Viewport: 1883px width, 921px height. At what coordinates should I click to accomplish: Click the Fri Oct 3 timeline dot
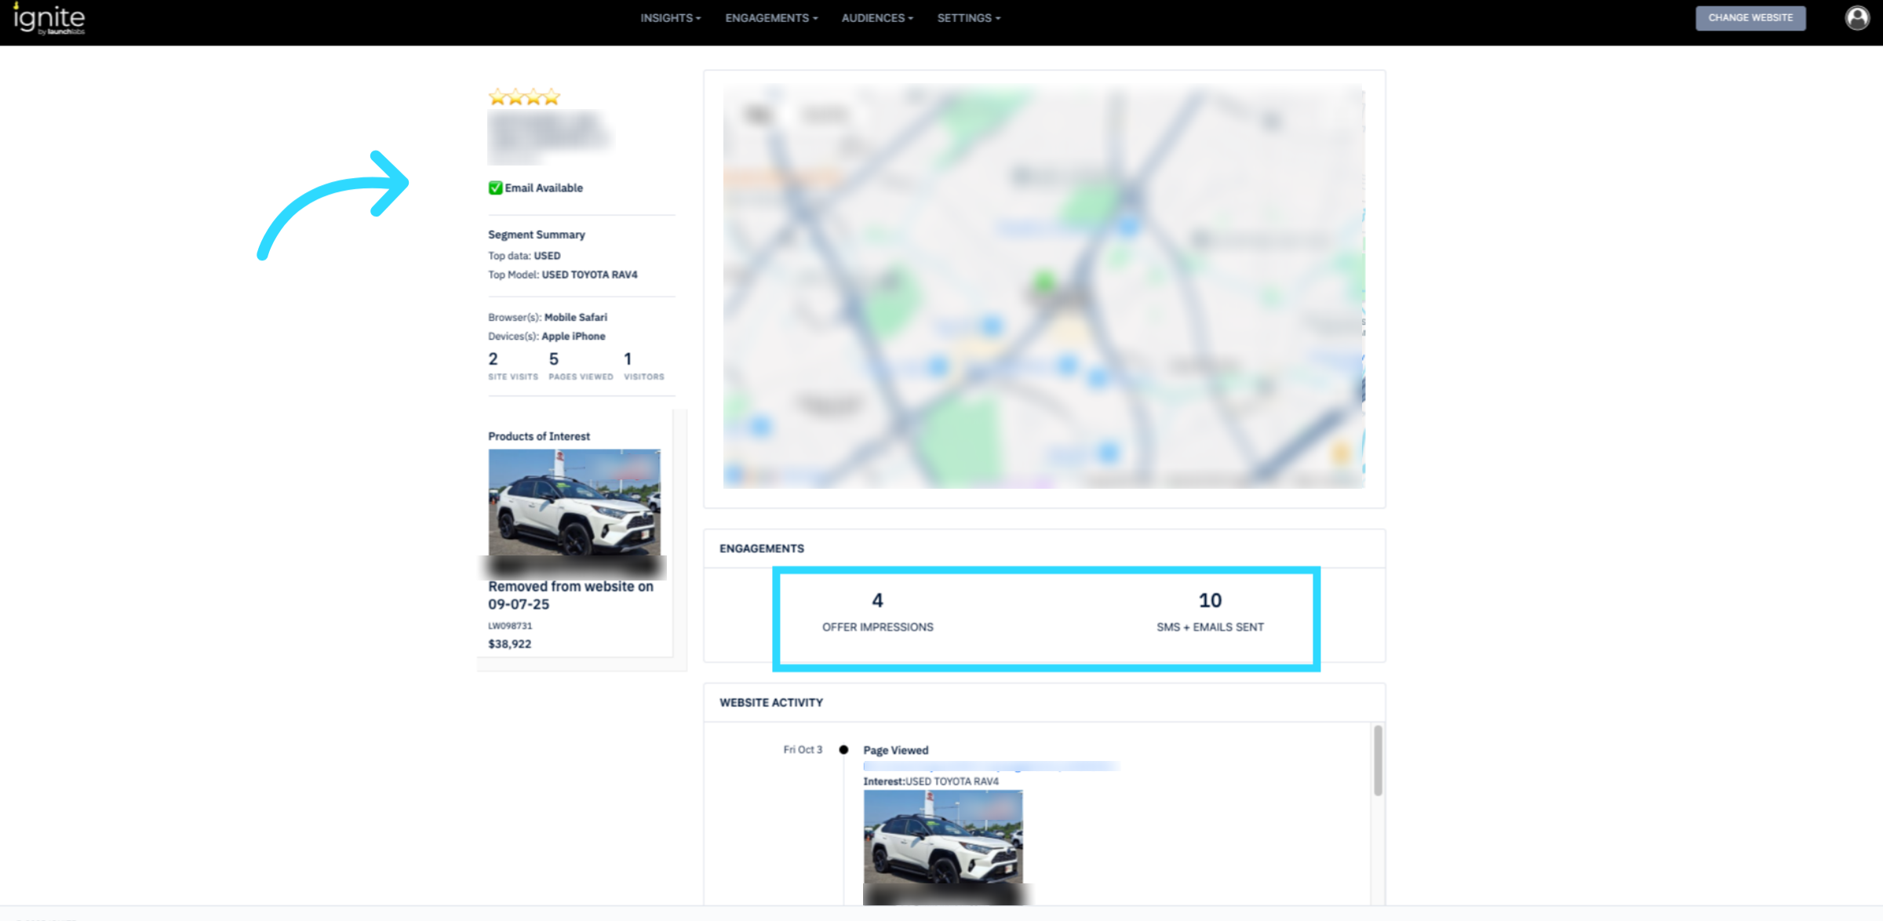pyautogui.click(x=843, y=750)
